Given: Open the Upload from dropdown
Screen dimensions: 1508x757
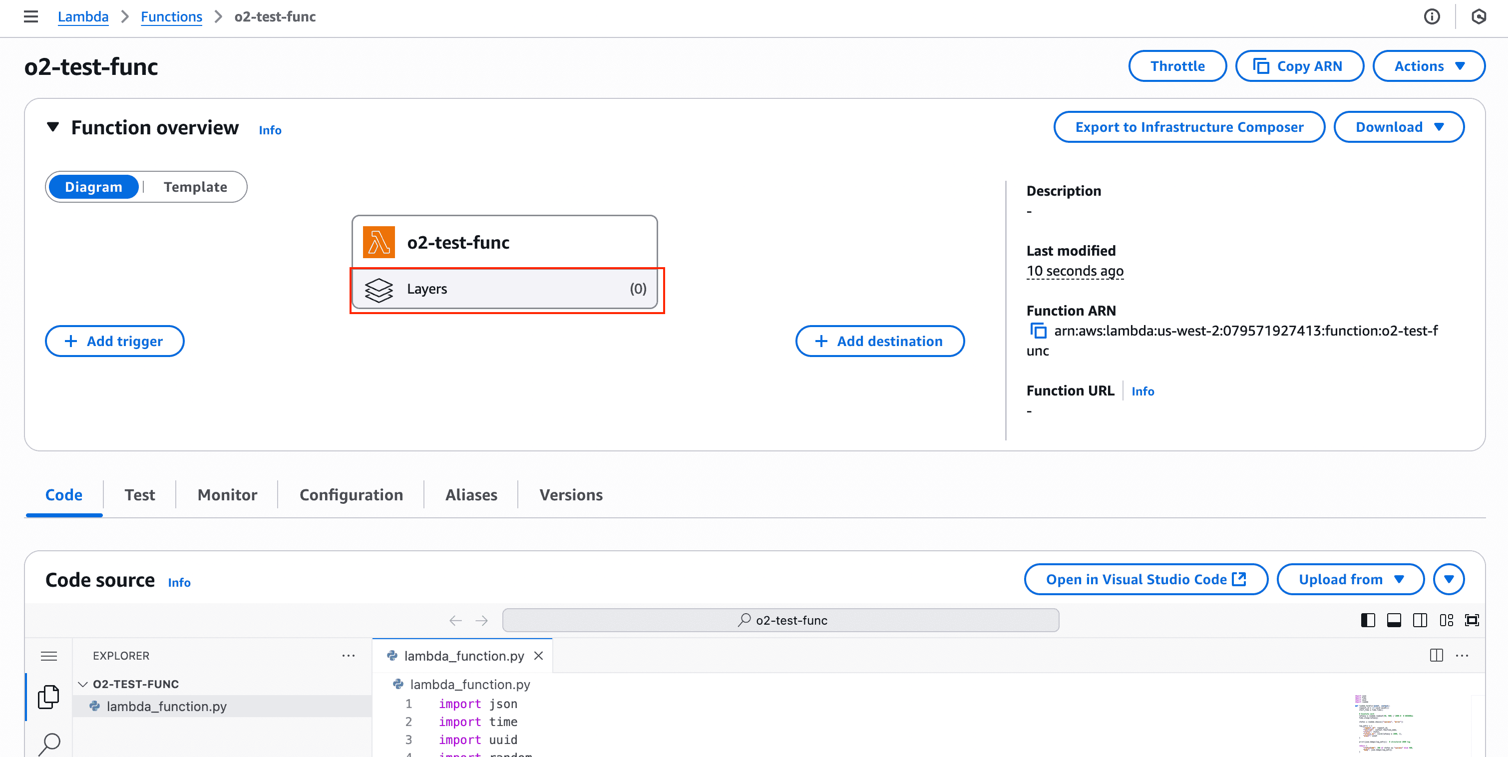Looking at the screenshot, I should pos(1350,579).
